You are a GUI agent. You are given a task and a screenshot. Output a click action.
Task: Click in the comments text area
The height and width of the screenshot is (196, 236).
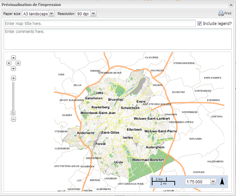117,39
